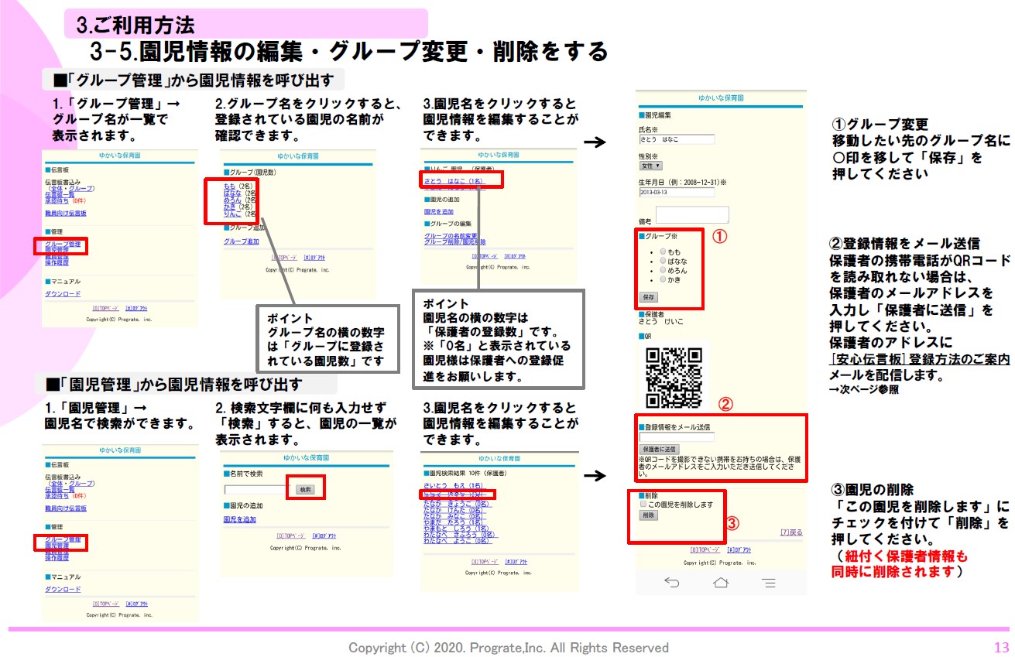The image size is (1015, 657).
Task: Tap the Android menu bars icon
Action: 769,583
